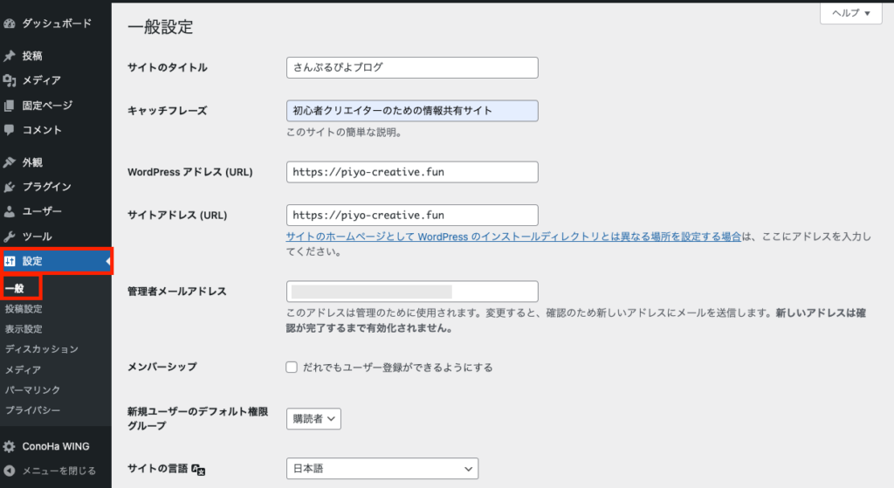
Task: Open Appearance via the paintbrush icon
Action: [x=10, y=162]
